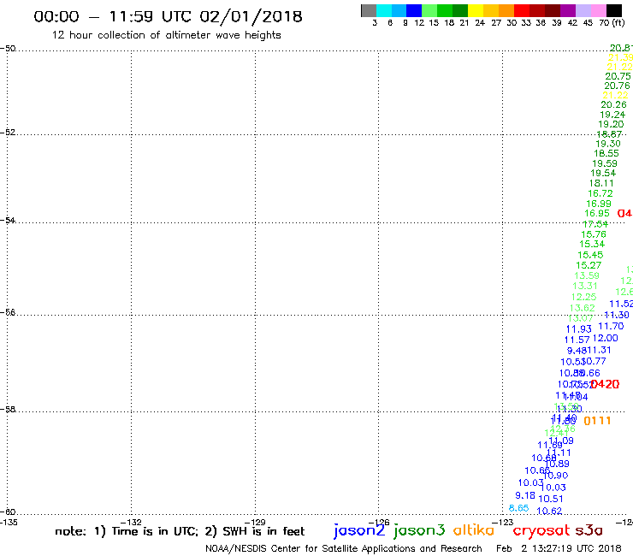The image size is (633, 556).
Task: Click the wave height value 10.62
Action: (x=549, y=512)
